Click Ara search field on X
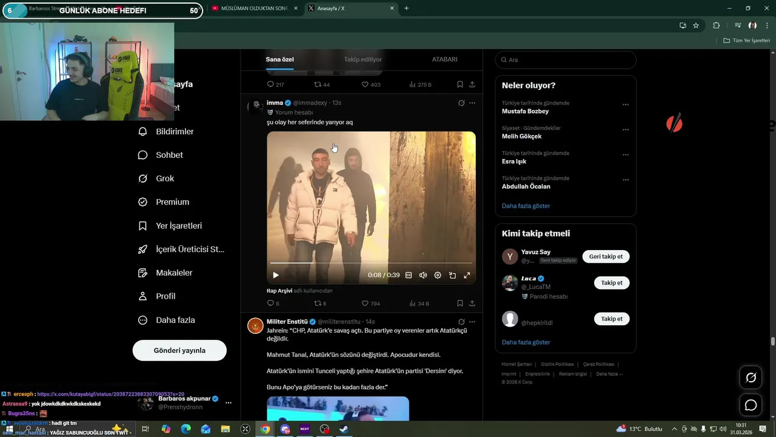 (x=566, y=60)
